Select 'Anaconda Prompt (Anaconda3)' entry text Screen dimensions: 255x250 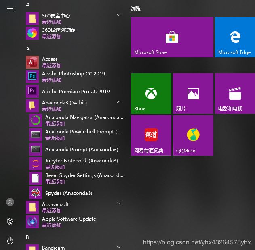pyautogui.click(x=82, y=150)
